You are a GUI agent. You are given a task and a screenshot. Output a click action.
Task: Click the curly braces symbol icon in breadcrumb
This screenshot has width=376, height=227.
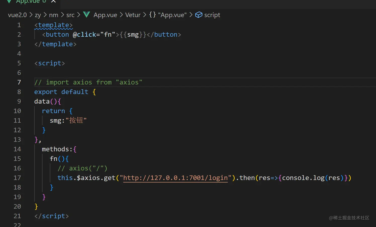pos(152,15)
